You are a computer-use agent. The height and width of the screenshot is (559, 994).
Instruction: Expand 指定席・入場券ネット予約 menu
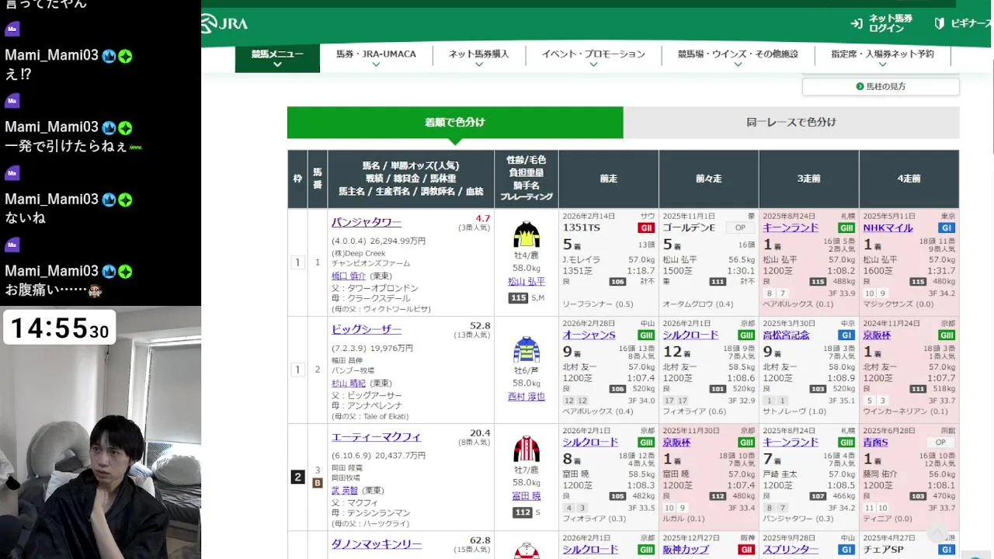882,58
